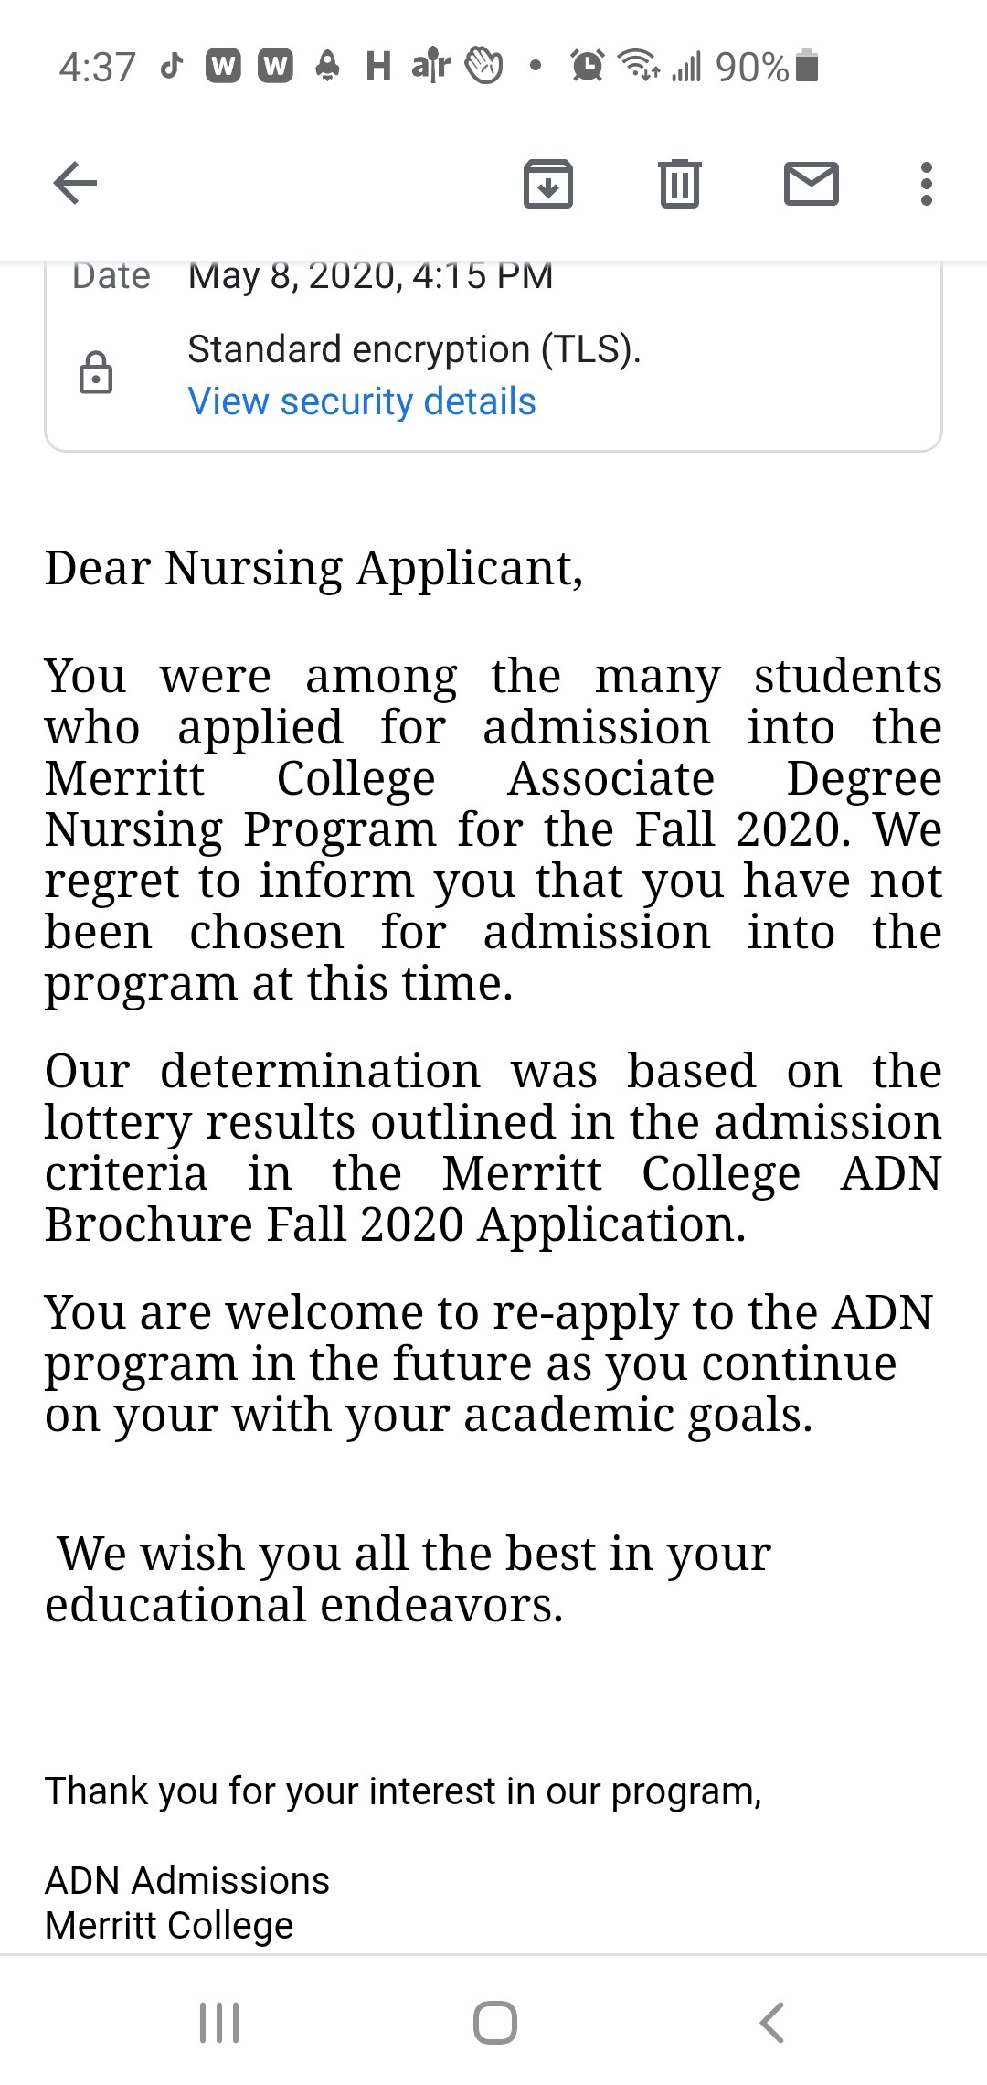Tap the TikTok notification icon in status bar
Screen dimensions: 987x2085
pyautogui.click(x=172, y=66)
